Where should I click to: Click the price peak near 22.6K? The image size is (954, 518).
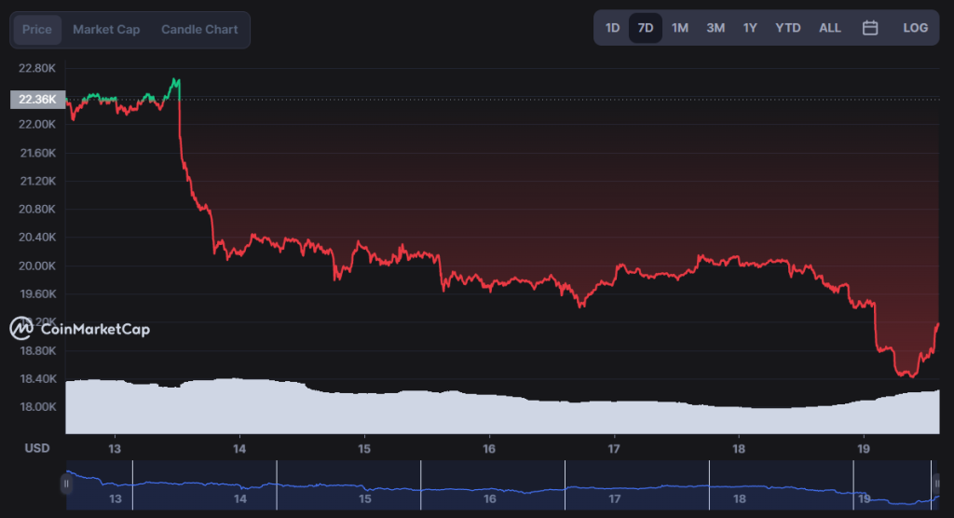pyautogui.click(x=176, y=80)
